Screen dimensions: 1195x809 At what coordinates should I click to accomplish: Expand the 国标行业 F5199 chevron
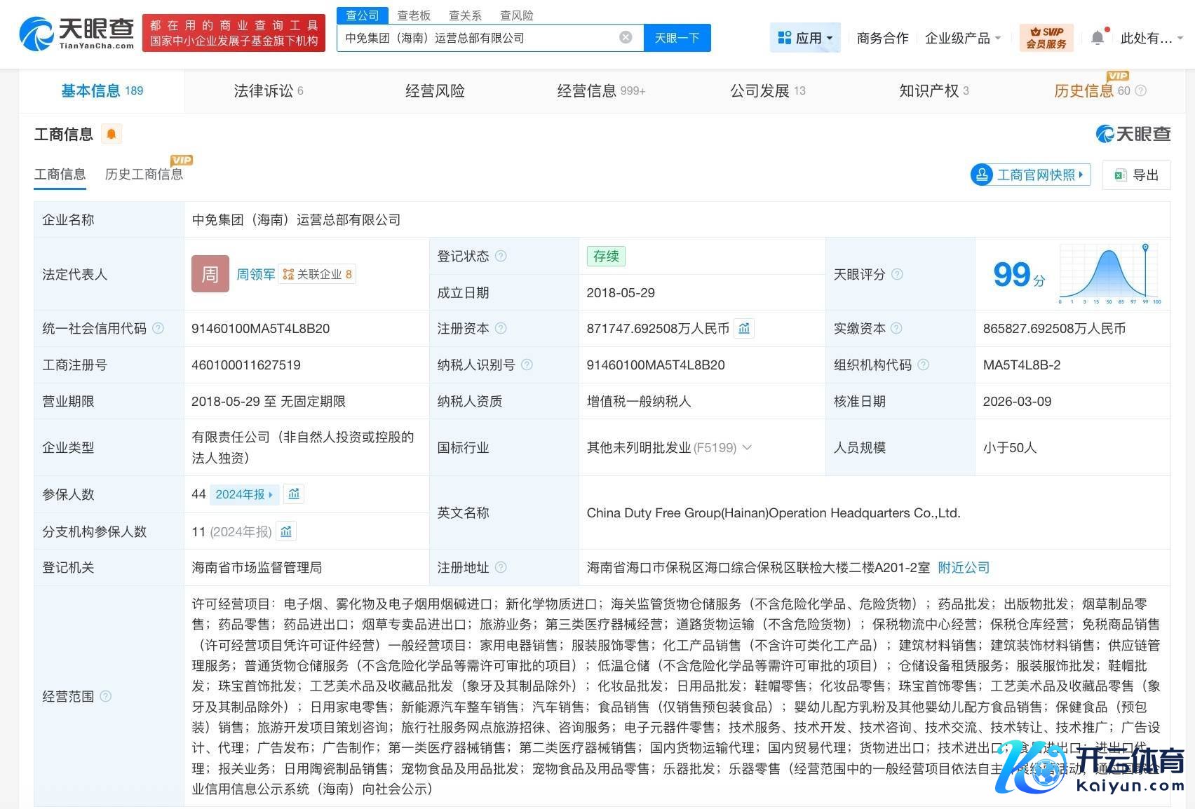(x=747, y=447)
